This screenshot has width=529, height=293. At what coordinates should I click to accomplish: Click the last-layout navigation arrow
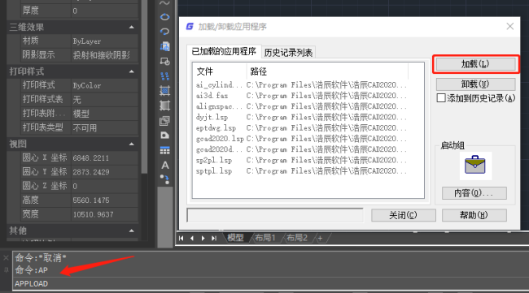[x=214, y=238]
